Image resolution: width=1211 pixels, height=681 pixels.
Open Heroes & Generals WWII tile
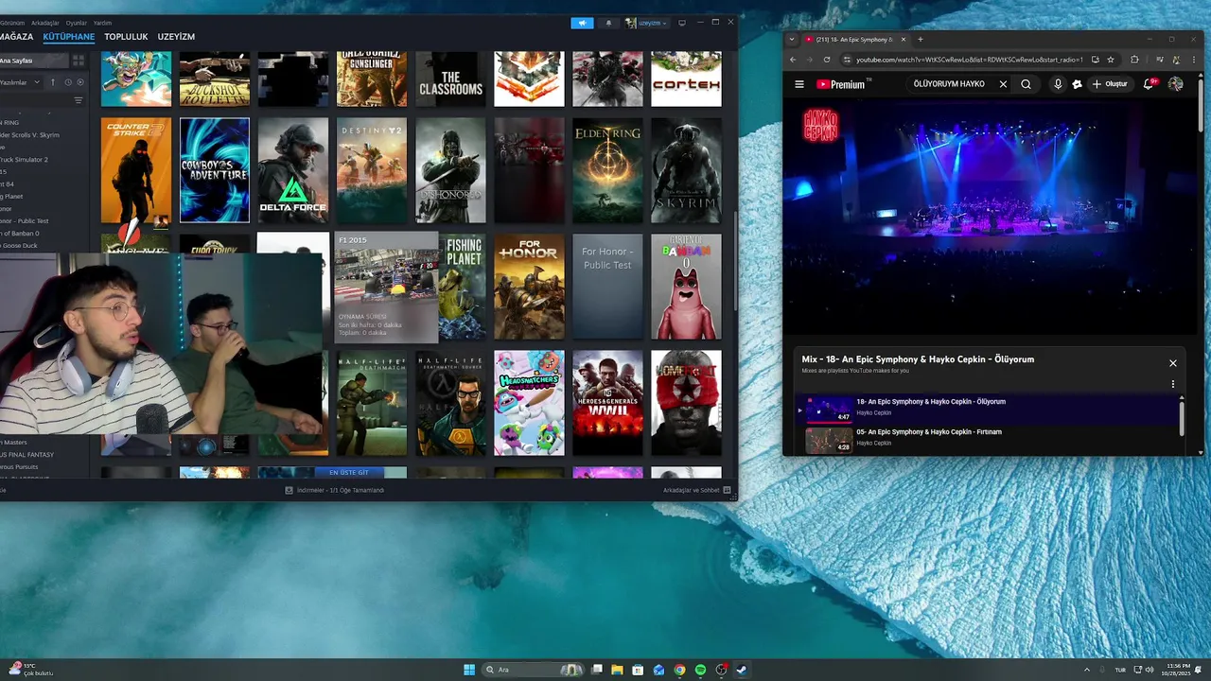(x=607, y=403)
